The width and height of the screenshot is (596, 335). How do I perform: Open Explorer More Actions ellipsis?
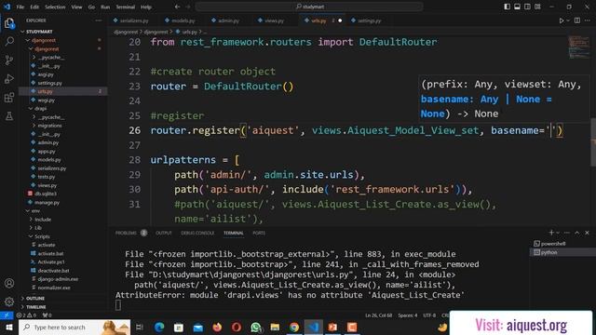99,20
